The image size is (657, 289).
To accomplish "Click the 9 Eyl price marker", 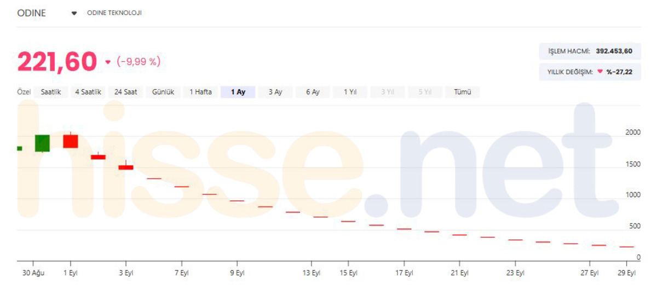I will tap(237, 201).
